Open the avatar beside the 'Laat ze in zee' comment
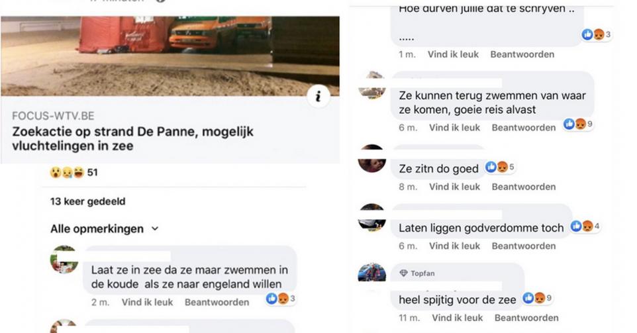The image size is (637, 333). tap(64, 259)
